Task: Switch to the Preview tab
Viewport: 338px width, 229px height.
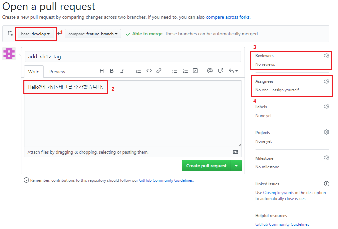Action: tap(57, 72)
